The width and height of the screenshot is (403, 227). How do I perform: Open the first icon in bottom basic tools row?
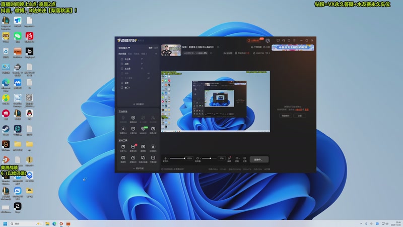(x=123, y=157)
